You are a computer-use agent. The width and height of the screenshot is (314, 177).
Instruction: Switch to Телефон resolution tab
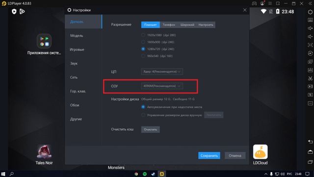169,25
